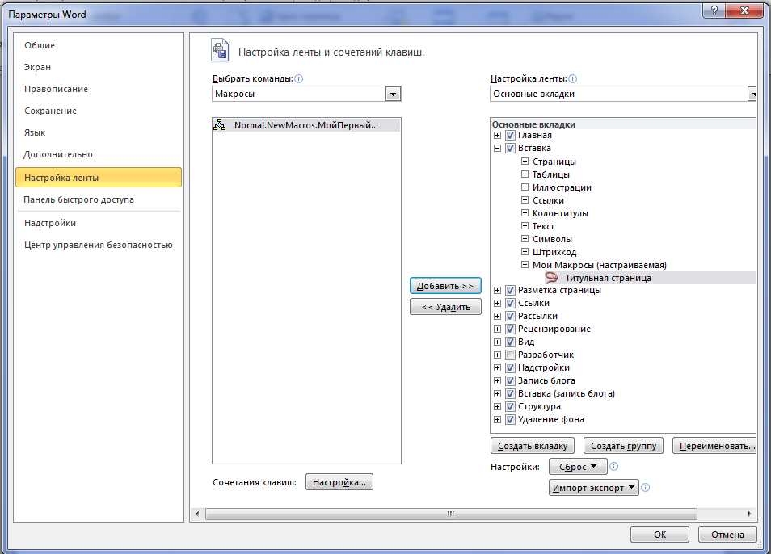Open the Выбрать команды dropdown
The height and width of the screenshot is (554, 771).
tap(393, 94)
